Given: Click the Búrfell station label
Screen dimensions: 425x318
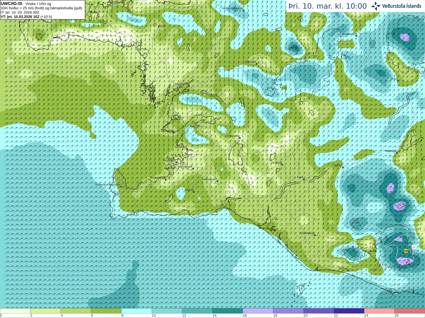Looking at the screenshot, I should 338,165.
